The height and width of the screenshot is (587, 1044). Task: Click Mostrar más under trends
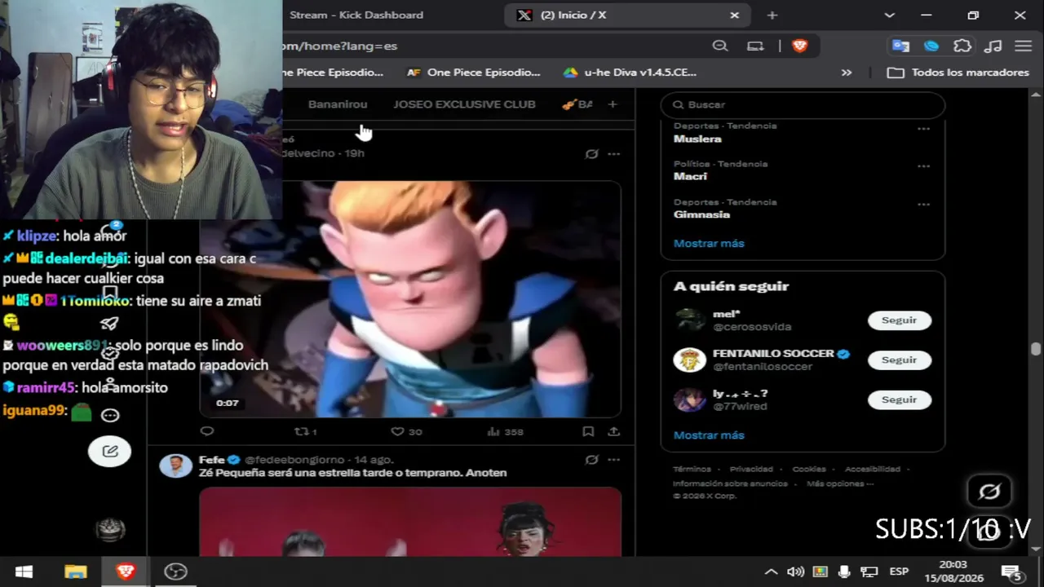coord(709,243)
